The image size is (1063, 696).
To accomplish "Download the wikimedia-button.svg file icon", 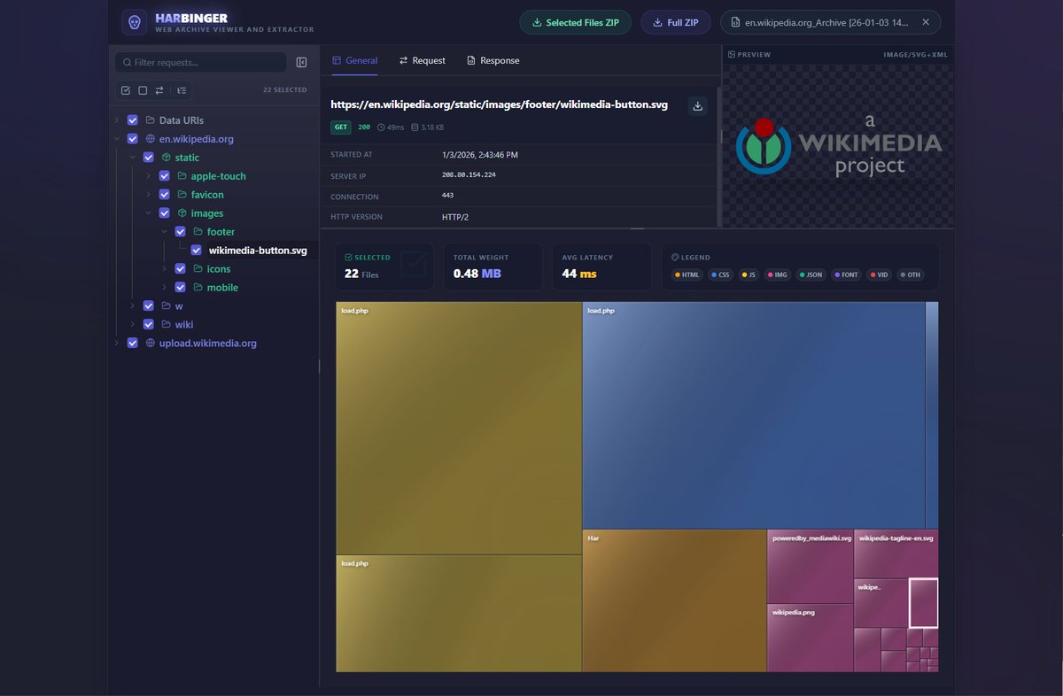I will [x=698, y=105].
